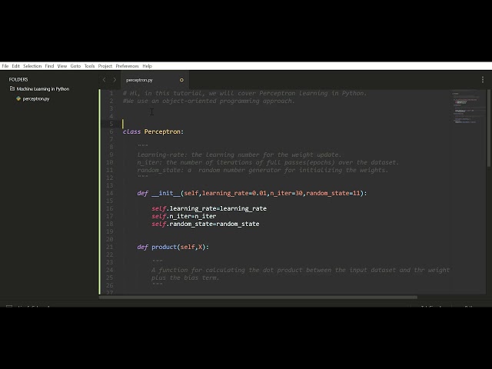Viewport: 492px width, 369px height.
Task: Click line number 14 in the gutter
Action: pos(109,193)
